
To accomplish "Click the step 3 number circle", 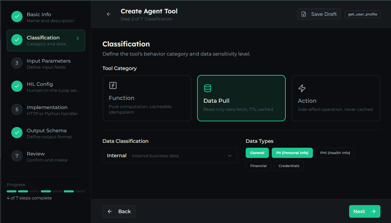I will [x=17, y=63].
